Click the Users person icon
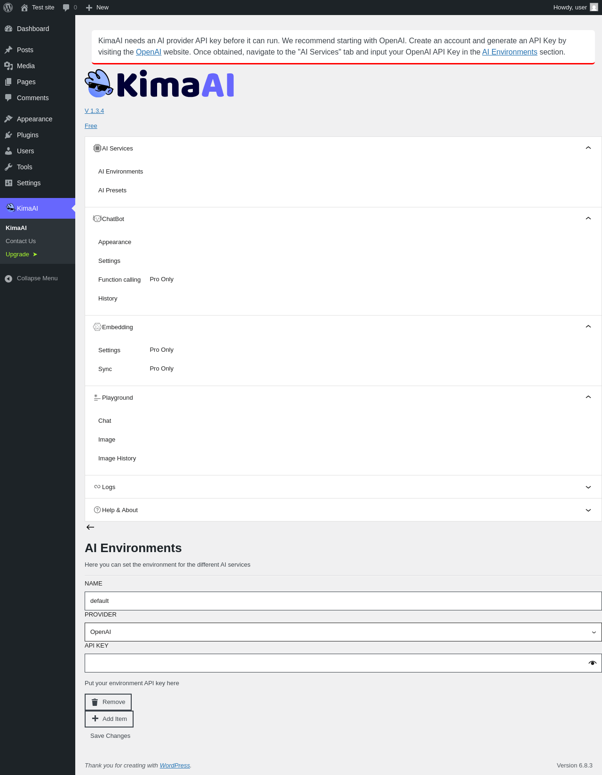The width and height of the screenshot is (602, 775). pos(8,151)
